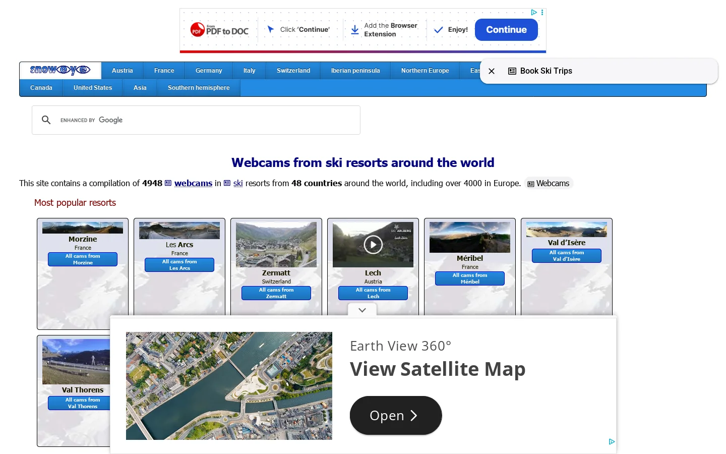This screenshot has width=726, height=454.
Task: Open the Iberian peninsula menu
Action: (x=355, y=71)
